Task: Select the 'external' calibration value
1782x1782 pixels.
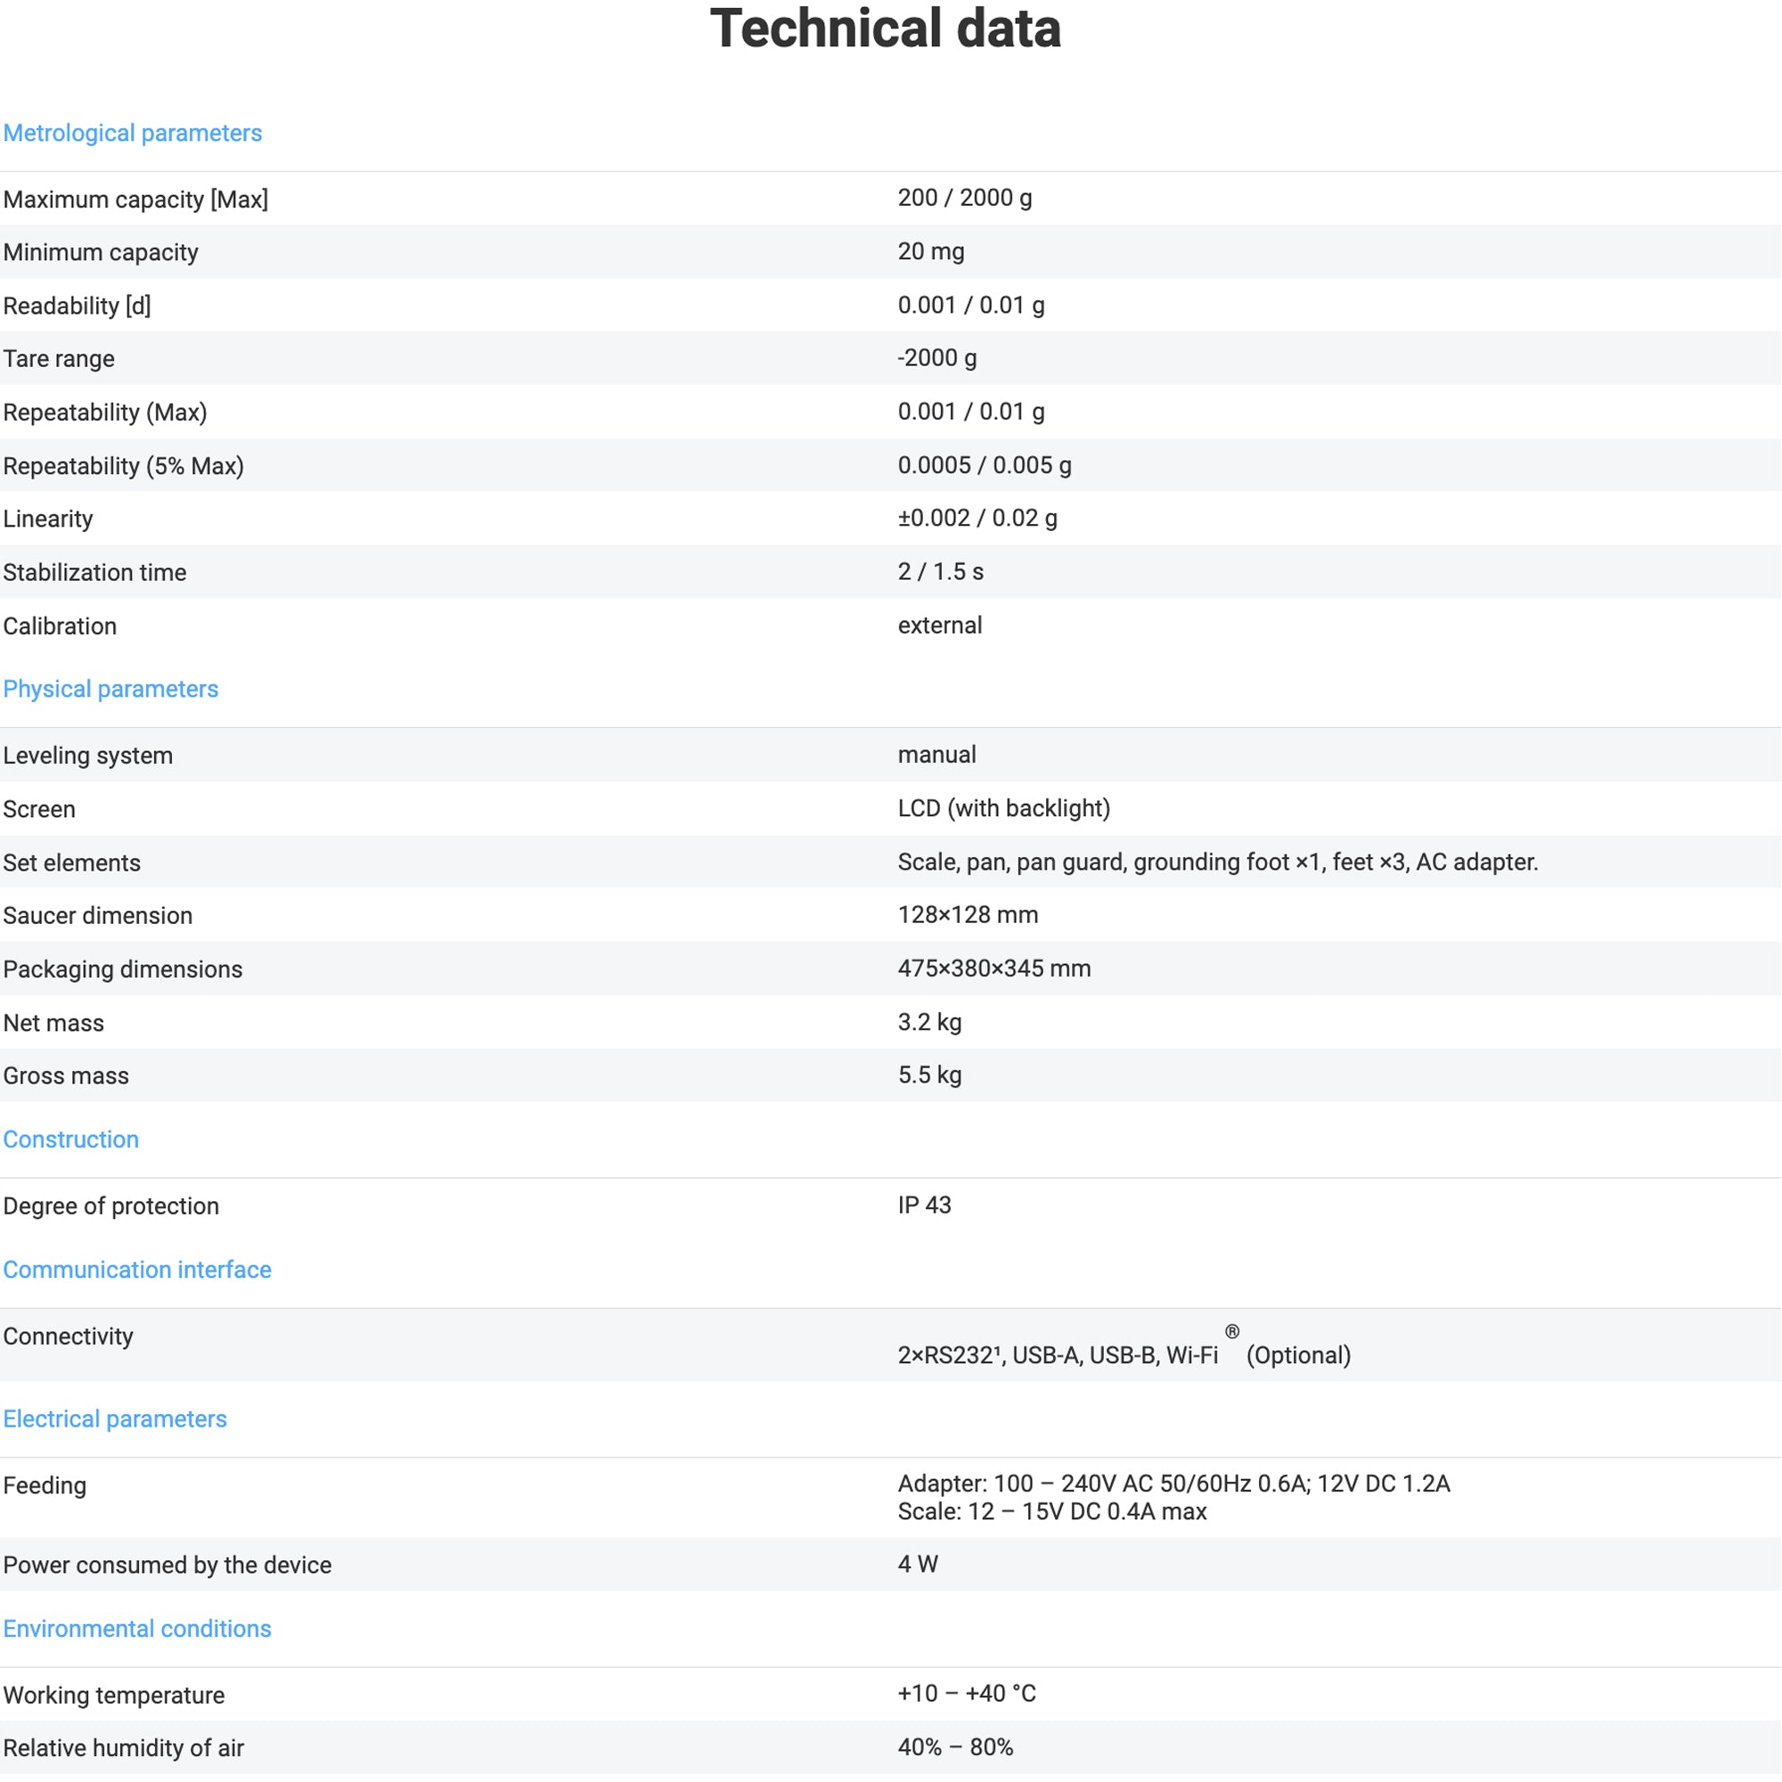Action: 940,625
